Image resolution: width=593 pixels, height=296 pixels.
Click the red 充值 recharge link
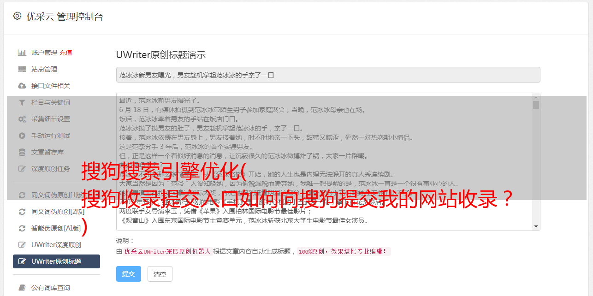tap(65, 53)
